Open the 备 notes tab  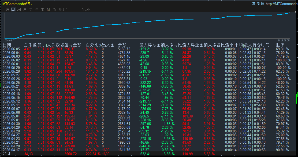[x=54, y=9]
